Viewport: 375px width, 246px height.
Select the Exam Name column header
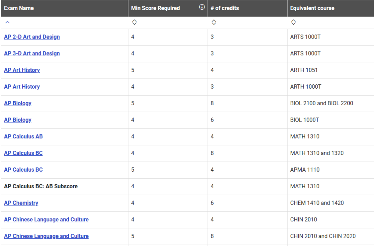[x=19, y=8]
